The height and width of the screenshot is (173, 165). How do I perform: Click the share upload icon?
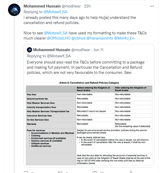pos(131,172)
